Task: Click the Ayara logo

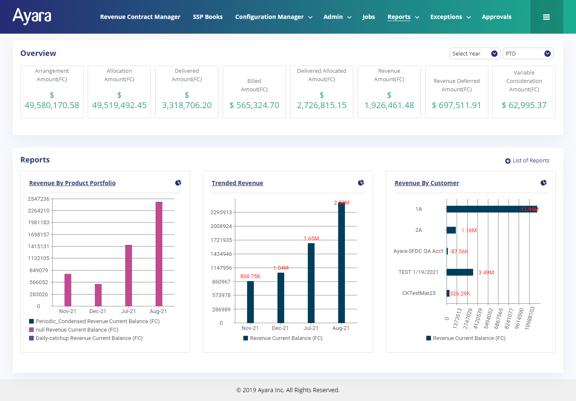Action: (x=32, y=16)
